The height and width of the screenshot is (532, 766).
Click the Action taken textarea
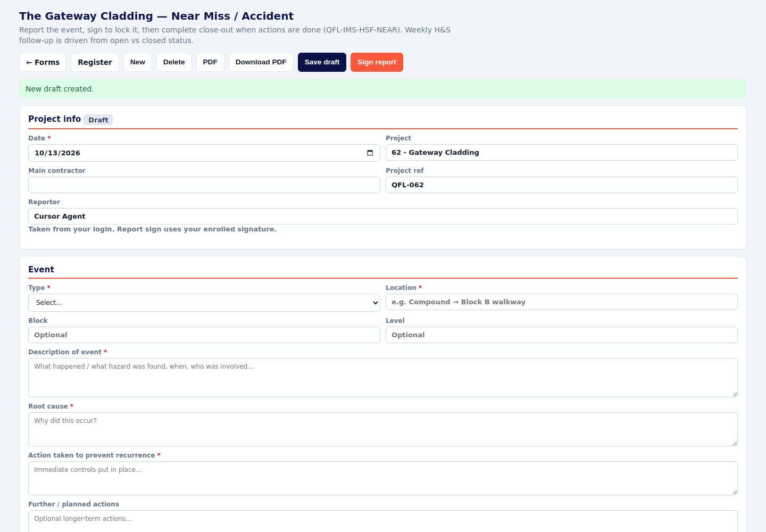point(383,478)
